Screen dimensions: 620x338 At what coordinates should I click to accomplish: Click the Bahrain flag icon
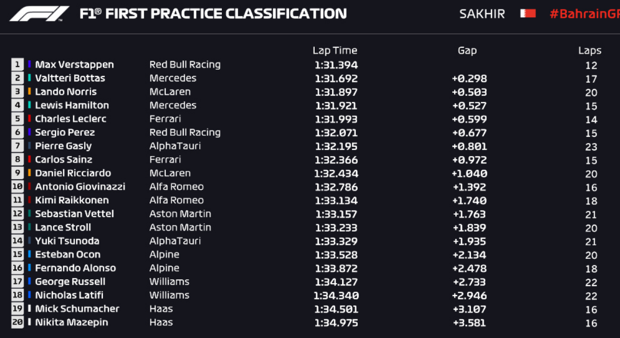point(528,14)
